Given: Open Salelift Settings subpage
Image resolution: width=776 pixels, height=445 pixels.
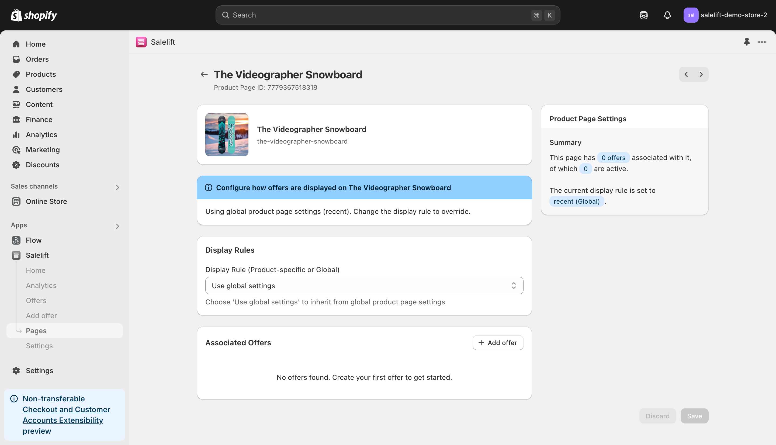Looking at the screenshot, I should 39,346.
